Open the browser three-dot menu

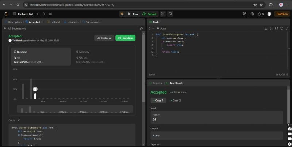click(288, 5)
